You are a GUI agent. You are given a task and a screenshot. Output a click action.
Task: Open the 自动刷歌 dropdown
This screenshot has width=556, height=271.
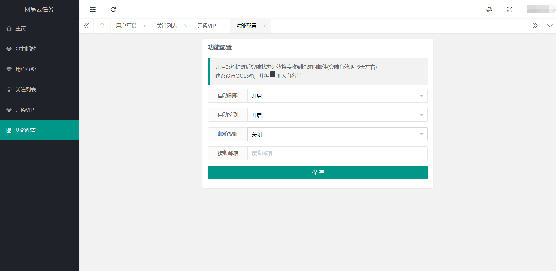(421, 96)
